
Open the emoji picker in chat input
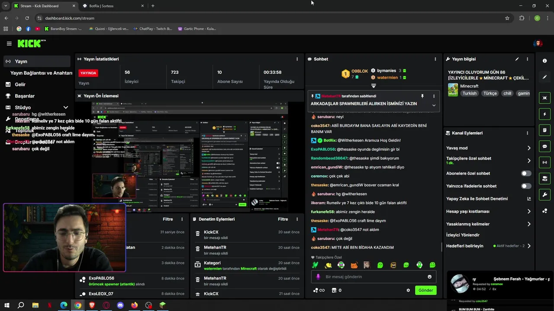[x=429, y=277]
